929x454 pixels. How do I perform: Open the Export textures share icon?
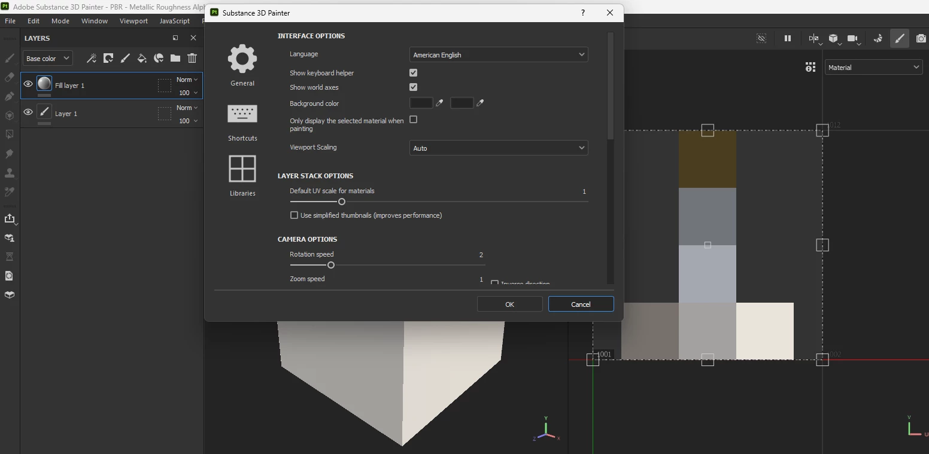click(x=10, y=218)
